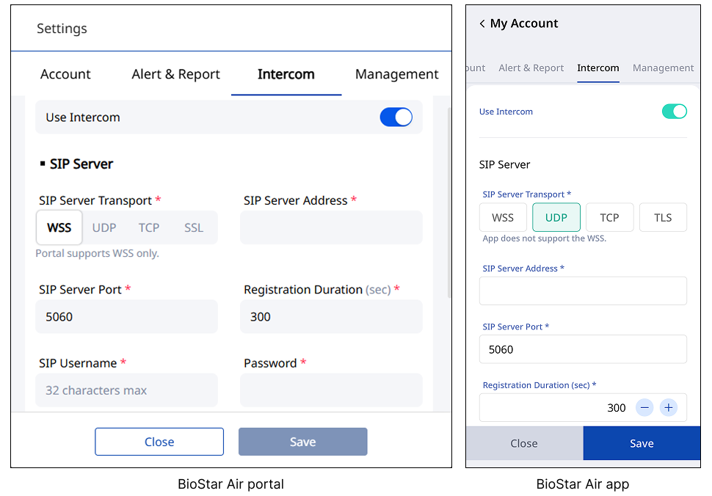Click the plus icon for Registration Duration
The height and width of the screenshot is (496, 712).
click(668, 408)
